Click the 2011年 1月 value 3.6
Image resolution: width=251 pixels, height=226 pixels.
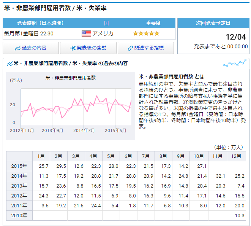coord(43,205)
